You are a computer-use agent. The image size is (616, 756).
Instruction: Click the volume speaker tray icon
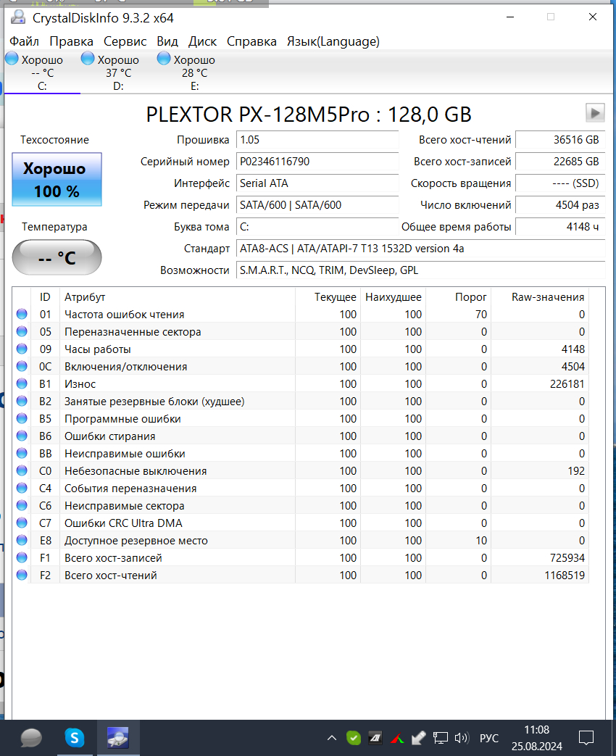462,738
